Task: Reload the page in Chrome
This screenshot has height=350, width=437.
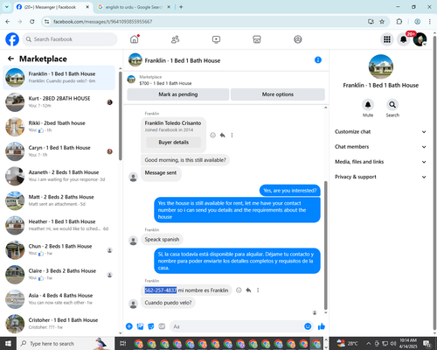Action: click(x=32, y=22)
